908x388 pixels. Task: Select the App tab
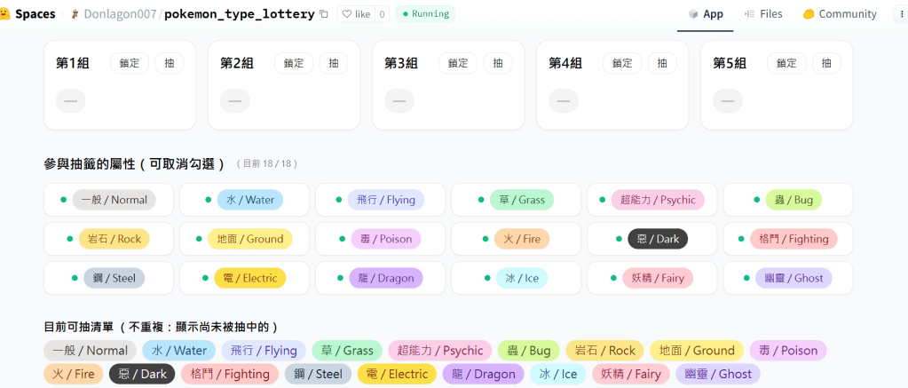pyautogui.click(x=706, y=14)
